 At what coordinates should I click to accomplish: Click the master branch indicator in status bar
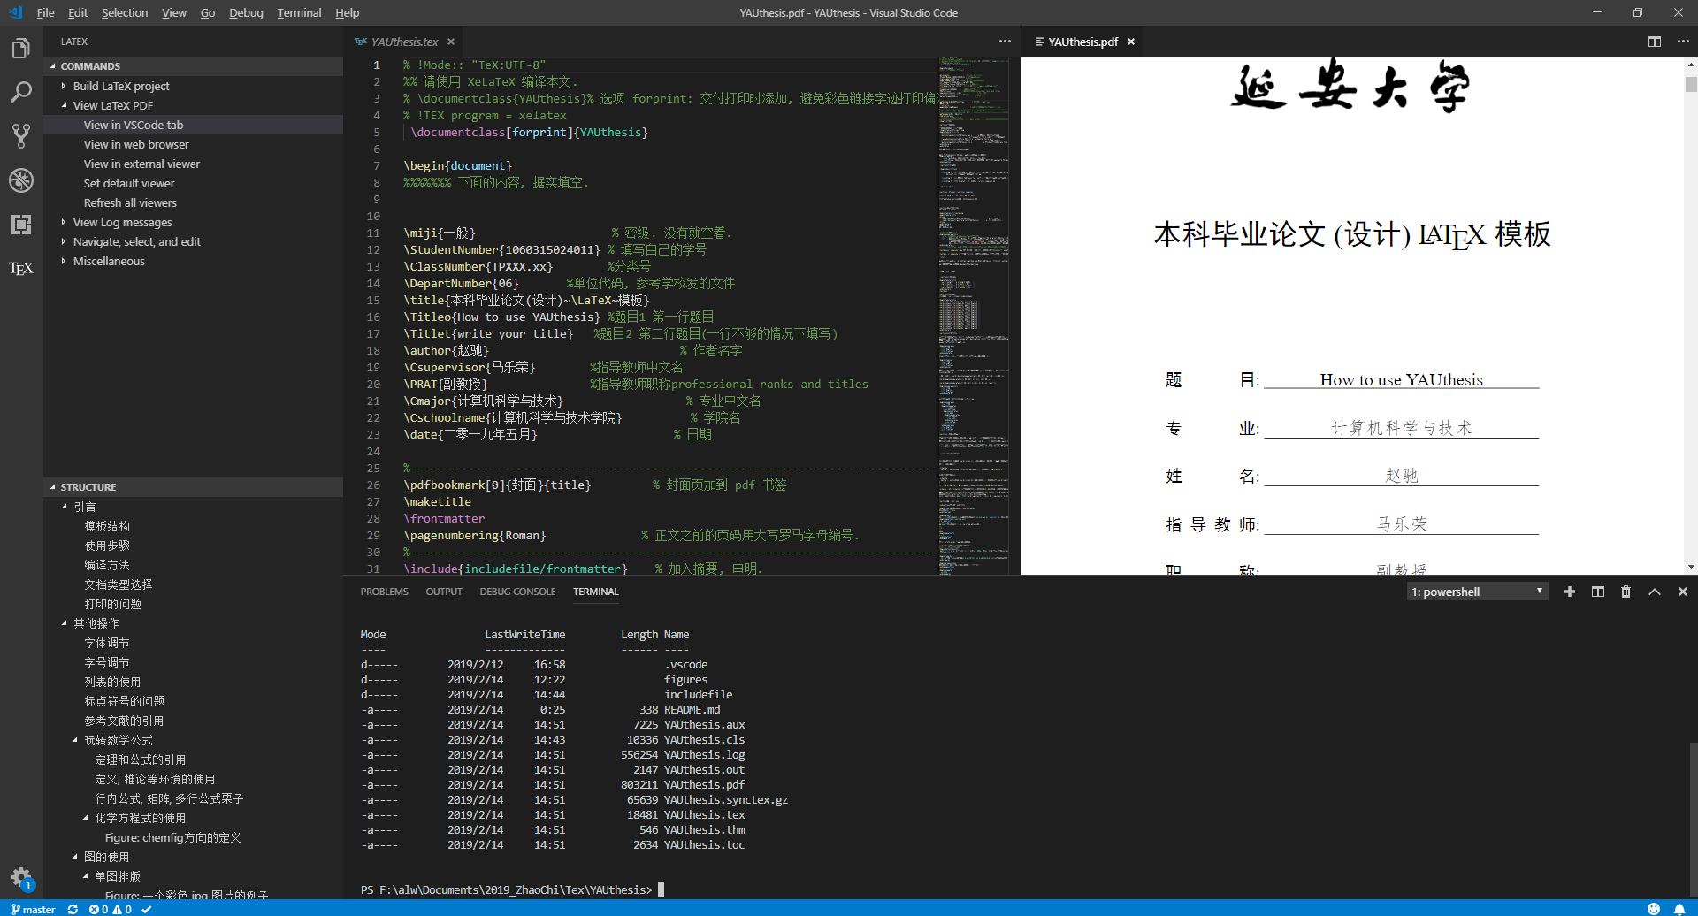33,909
